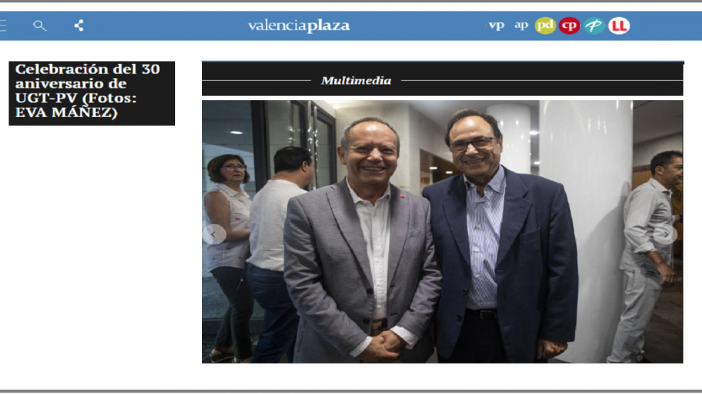Go to the vp edition link

tap(496, 26)
